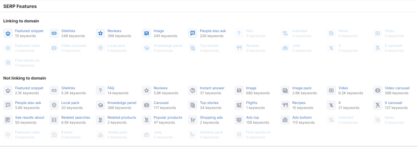Click the Instant answer icon
Screen dimensions: 417x147
coord(193,91)
